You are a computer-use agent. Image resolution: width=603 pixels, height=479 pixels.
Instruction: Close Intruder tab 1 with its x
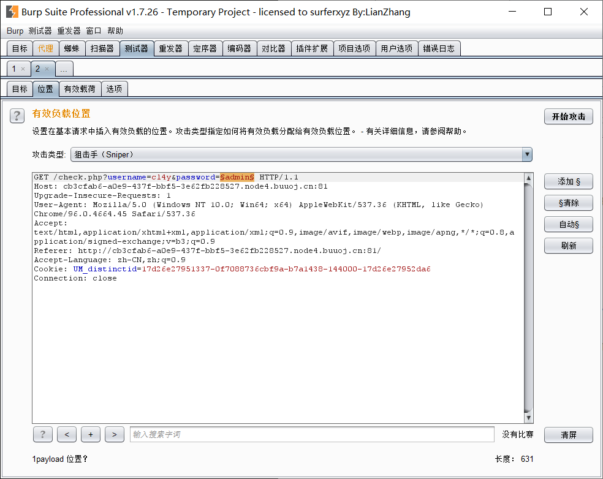[23, 69]
